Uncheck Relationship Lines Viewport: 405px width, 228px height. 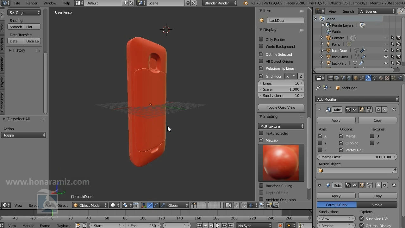261,68
